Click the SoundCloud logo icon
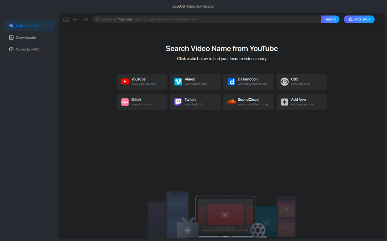 (231, 102)
